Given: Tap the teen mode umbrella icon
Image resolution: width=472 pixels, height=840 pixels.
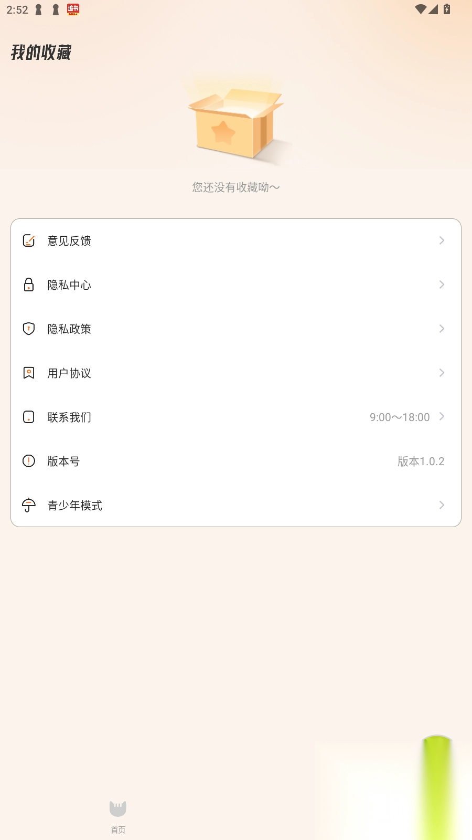Looking at the screenshot, I should (29, 505).
